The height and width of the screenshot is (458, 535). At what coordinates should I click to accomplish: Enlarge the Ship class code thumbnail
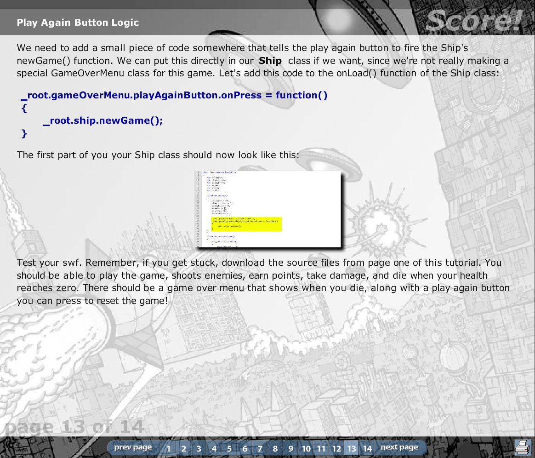268,209
